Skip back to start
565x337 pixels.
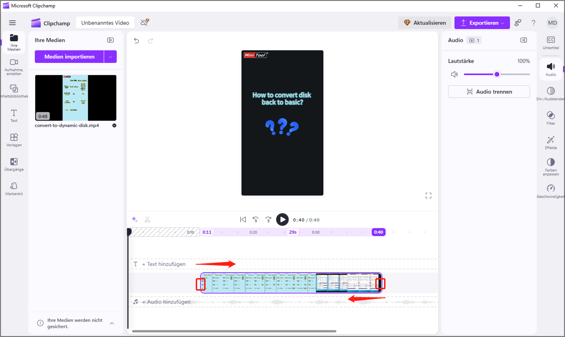click(x=243, y=220)
